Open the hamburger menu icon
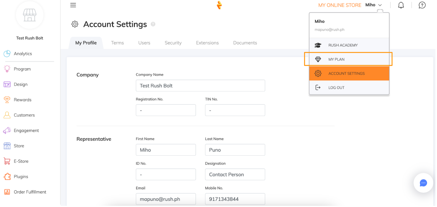The width and height of the screenshot is (437, 207). [x=73, y=5]
